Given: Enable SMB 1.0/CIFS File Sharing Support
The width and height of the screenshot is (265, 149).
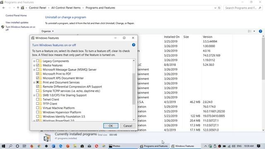Looking at the screenshot, I should coord(38,95).
